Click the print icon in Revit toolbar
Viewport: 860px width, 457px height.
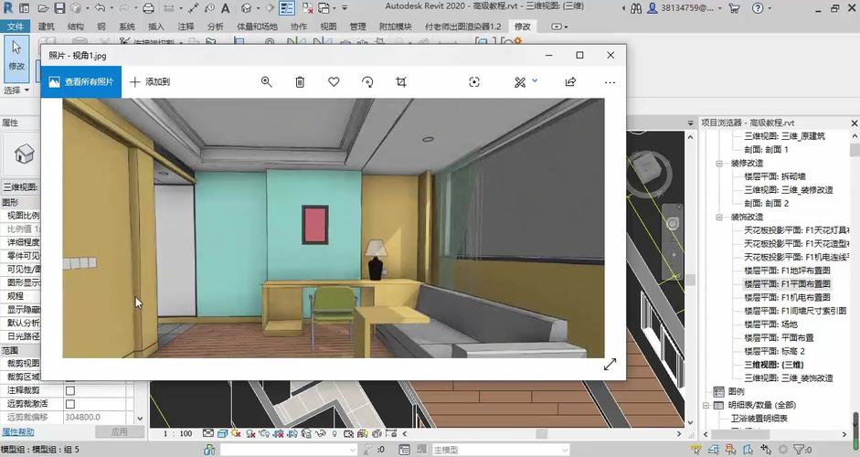(149, 8)
